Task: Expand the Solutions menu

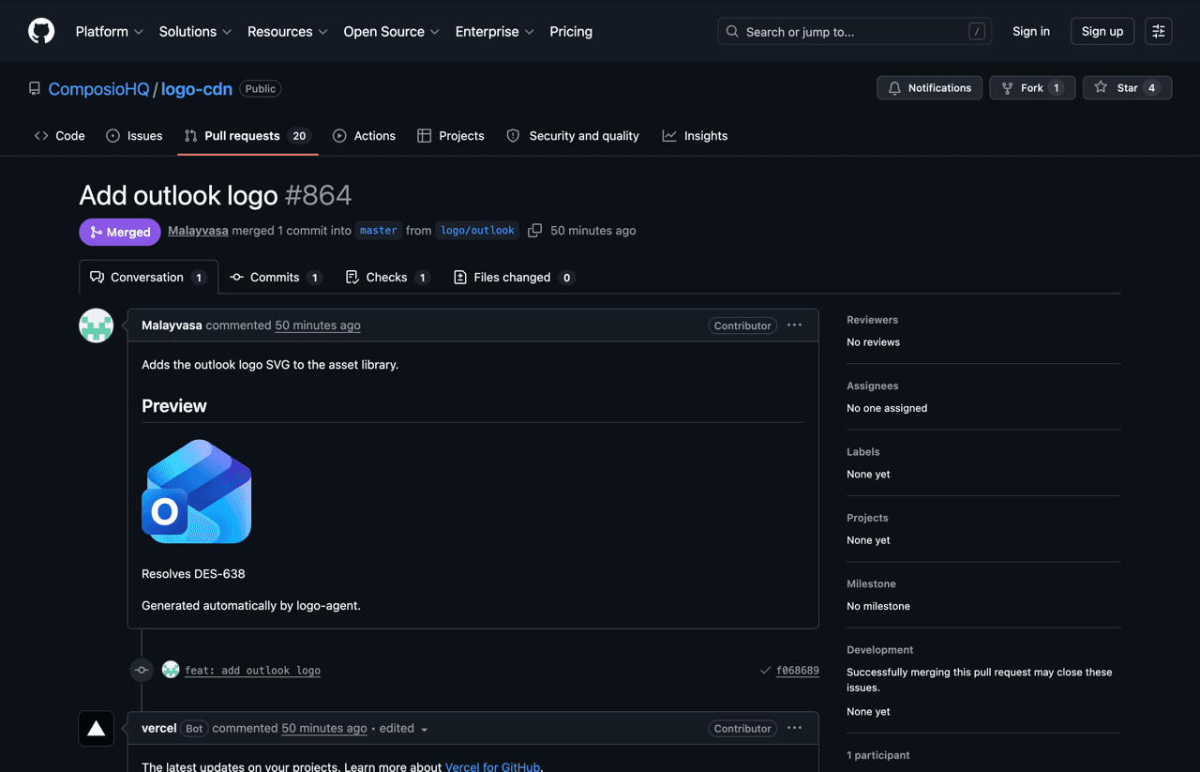Action: (x=195, y=31)
